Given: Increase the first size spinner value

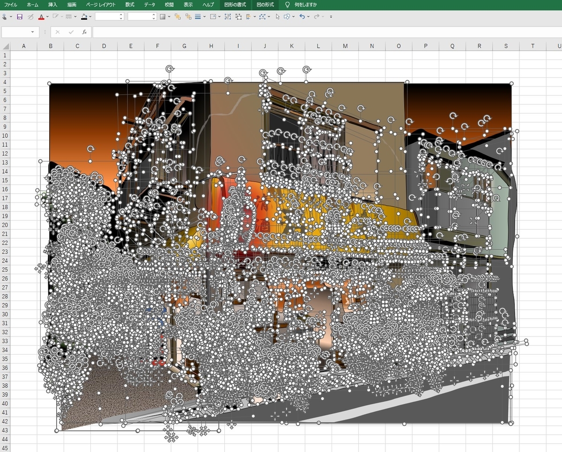Looking at the screenshot, I should click(121, 15).
